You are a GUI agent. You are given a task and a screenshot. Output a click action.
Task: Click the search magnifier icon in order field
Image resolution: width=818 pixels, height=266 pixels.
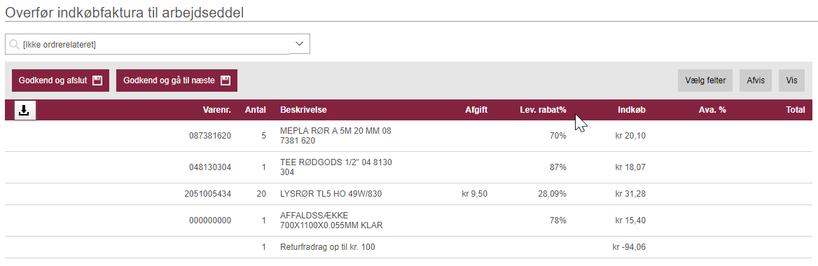15,45
